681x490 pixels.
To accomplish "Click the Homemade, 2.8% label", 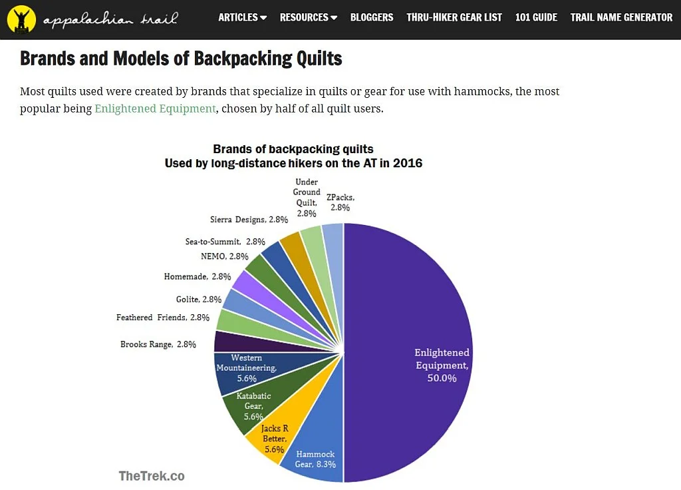I will [x=198, y=276].
